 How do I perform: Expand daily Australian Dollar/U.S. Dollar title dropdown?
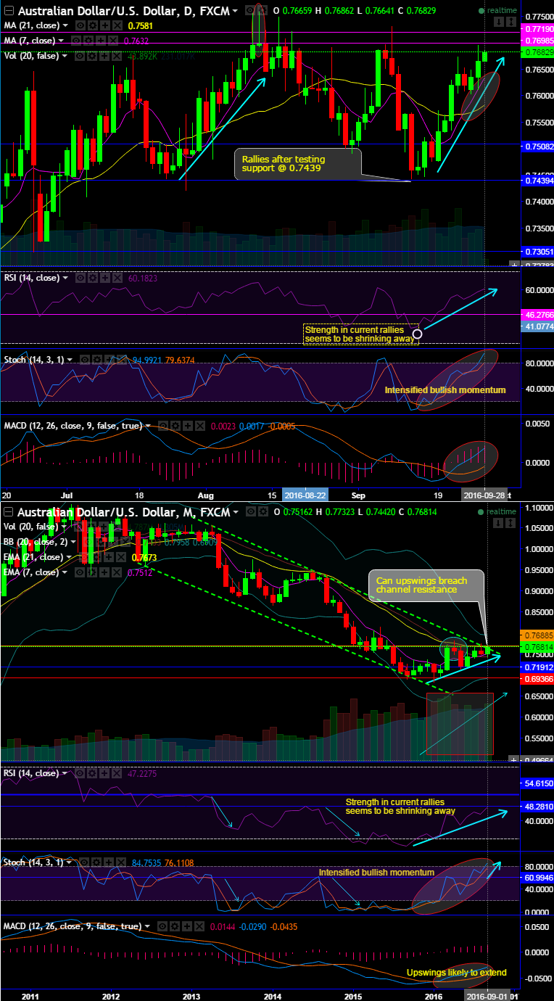236,11
